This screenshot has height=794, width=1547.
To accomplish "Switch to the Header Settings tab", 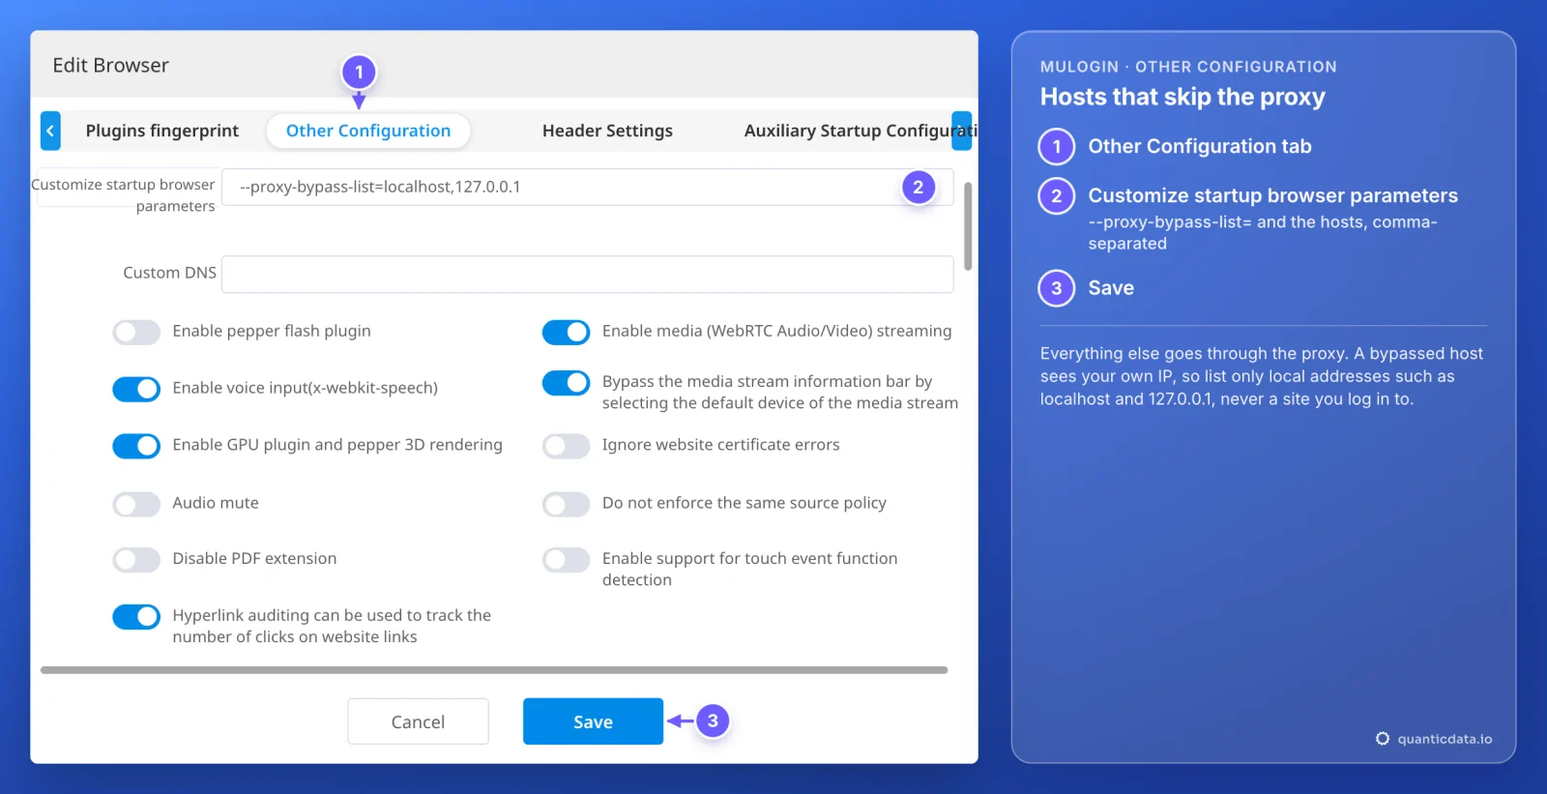I will click(607, 131).
